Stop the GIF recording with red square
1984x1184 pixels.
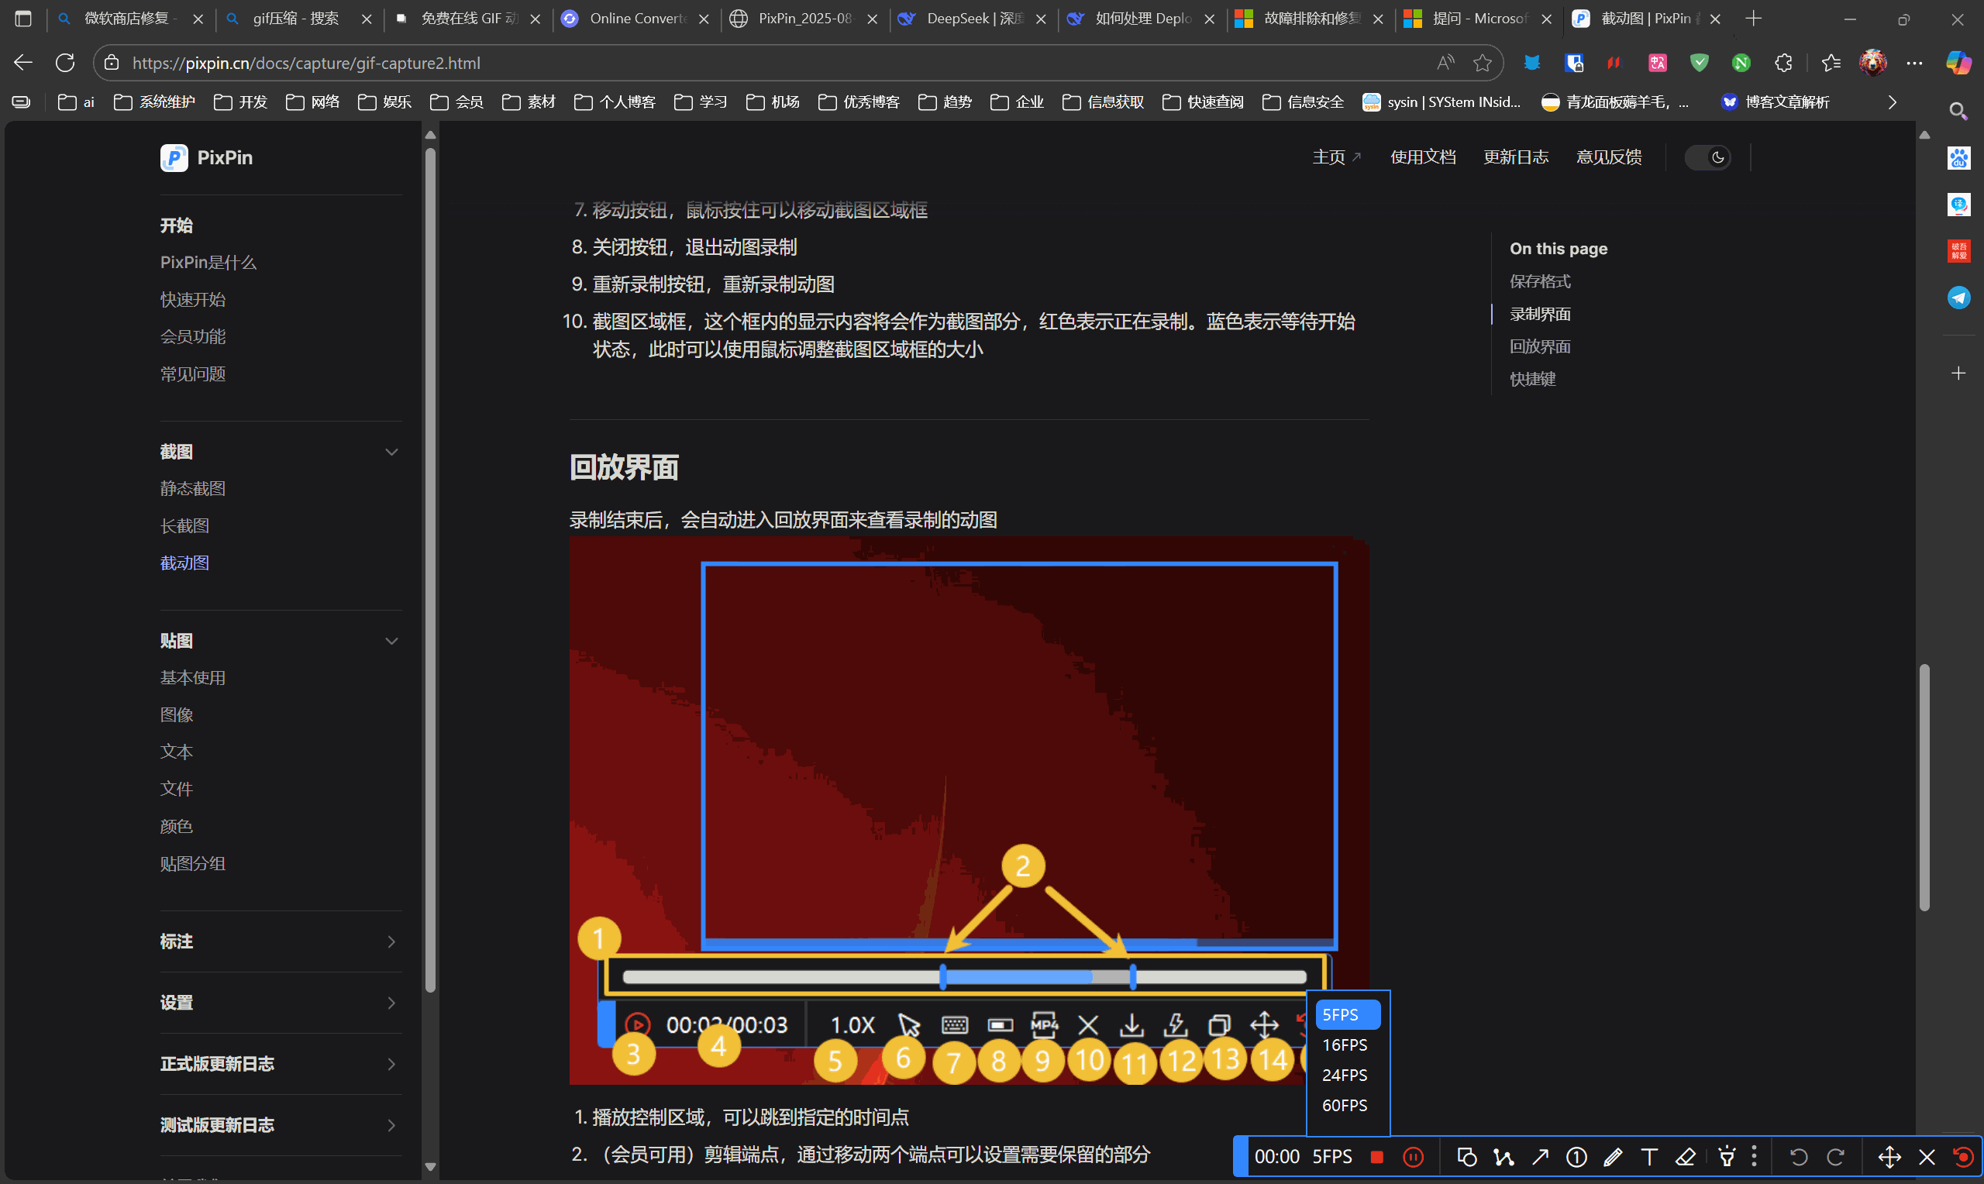[x=1376, y=1157]
